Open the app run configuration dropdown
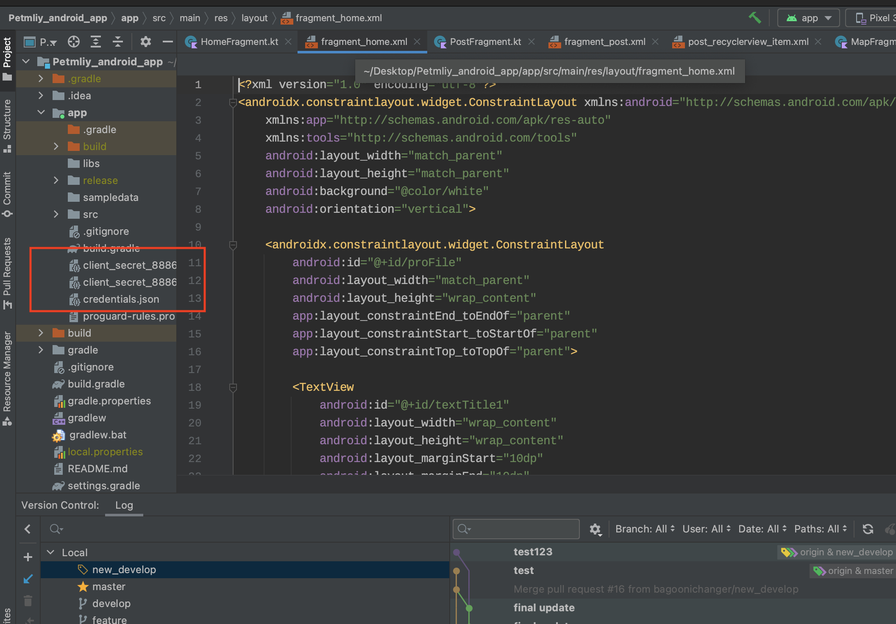Image resolution: width=896 pixels, height=624 pixels. (x=809, y=18)
